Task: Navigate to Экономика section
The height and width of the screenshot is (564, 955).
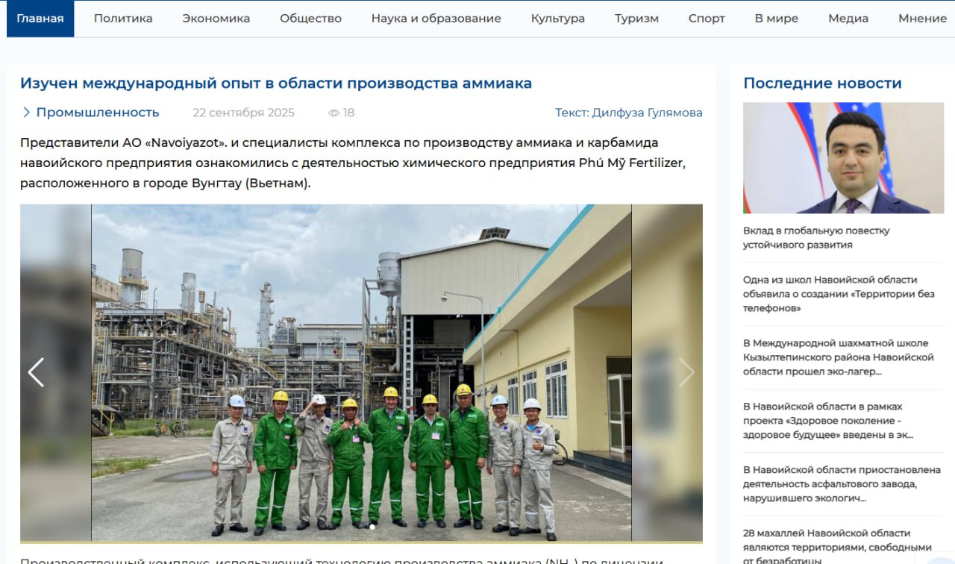Action: [x=216, y=19]
